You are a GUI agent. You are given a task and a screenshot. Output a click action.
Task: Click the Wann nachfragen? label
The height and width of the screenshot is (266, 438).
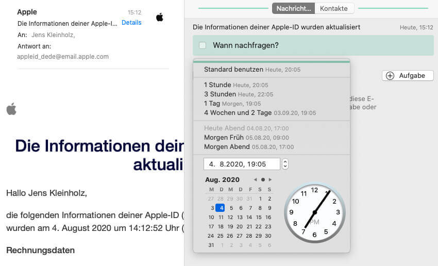click(x=246, y=45)
